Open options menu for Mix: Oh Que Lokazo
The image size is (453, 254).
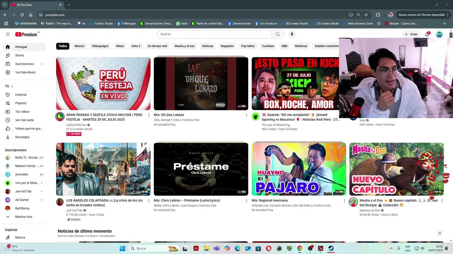246,115
